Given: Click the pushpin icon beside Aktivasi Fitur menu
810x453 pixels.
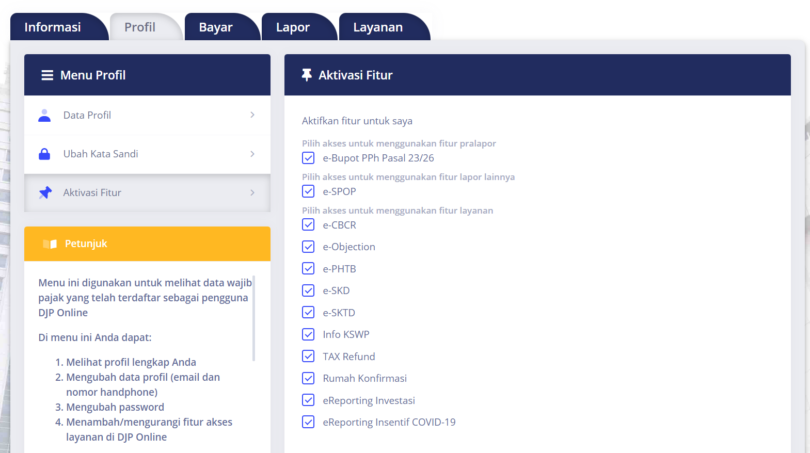Looking at the screenshot, I should coord(45,192).
